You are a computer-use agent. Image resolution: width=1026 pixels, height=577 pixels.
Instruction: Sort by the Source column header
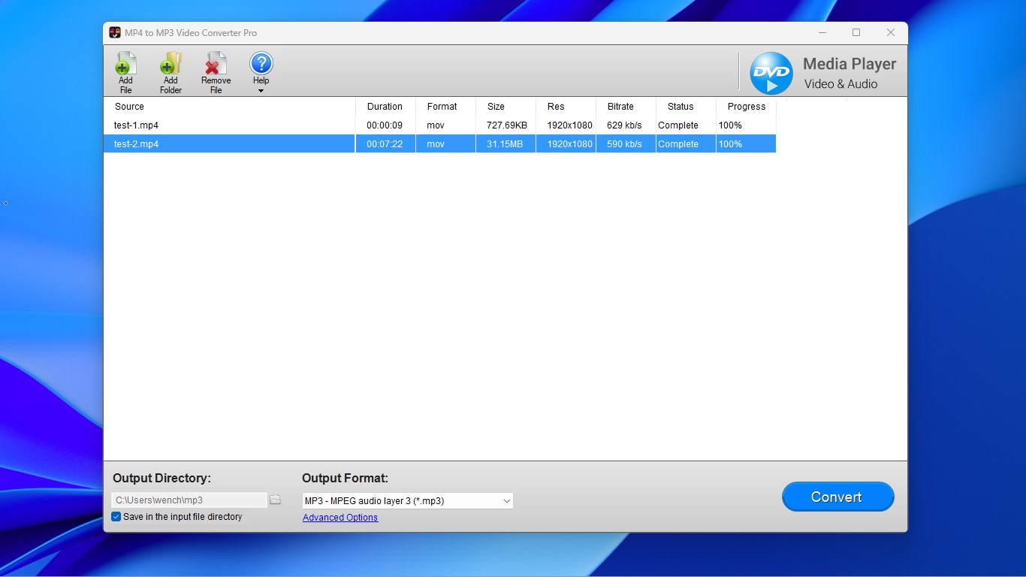pos(229,107)
